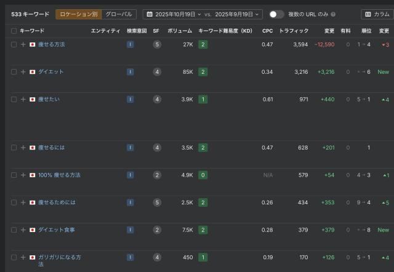394x272 pixels.
Task: Expand plus icon for ダイエット
Action: tap(23, 72)
